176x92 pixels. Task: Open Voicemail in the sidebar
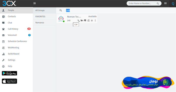17,35
